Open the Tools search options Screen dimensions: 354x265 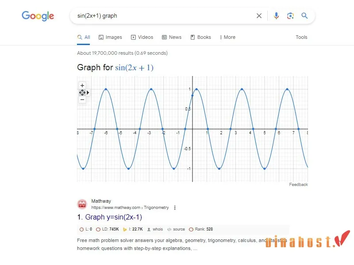point(301,38)
